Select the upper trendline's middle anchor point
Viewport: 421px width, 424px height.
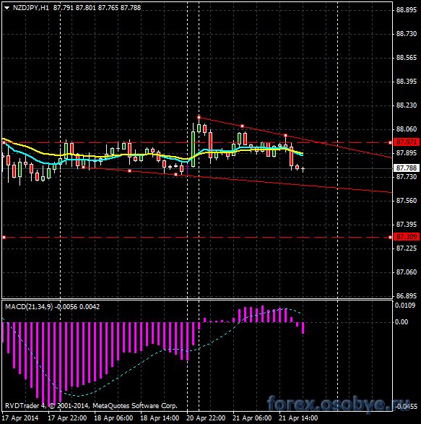point(242,126)
